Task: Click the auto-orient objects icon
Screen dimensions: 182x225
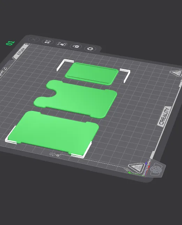Action: 62,44
